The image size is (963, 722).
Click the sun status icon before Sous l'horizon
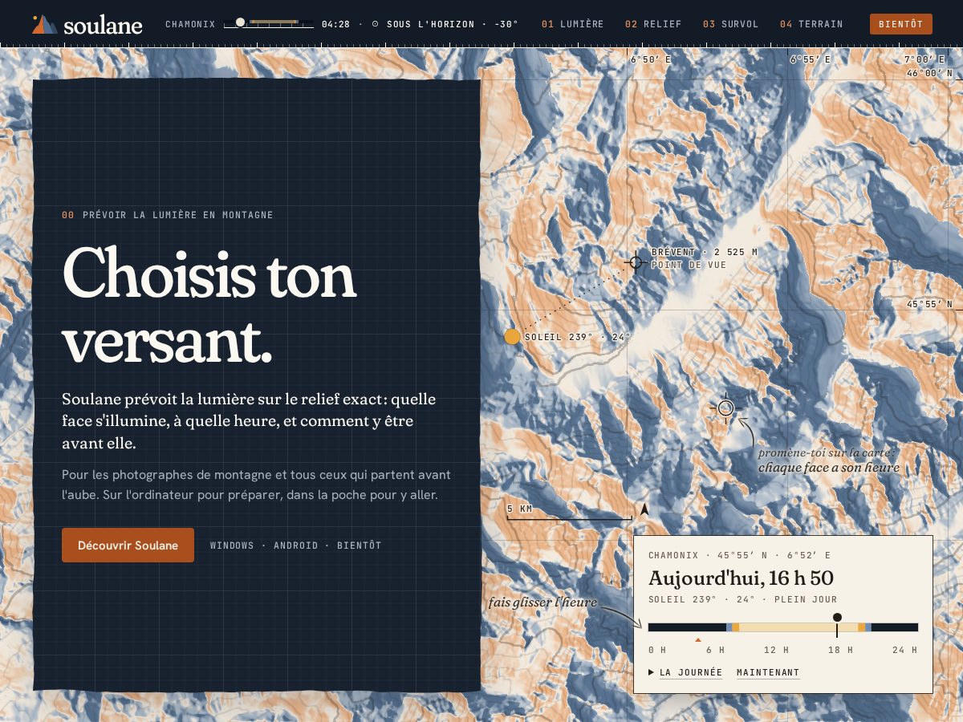375,24
